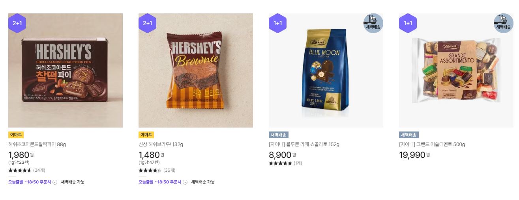Viewport: 519px width, 200px height.
Task: Click the 1+1 badge on Grande Assortimento
Action: [x=408, y=23]
